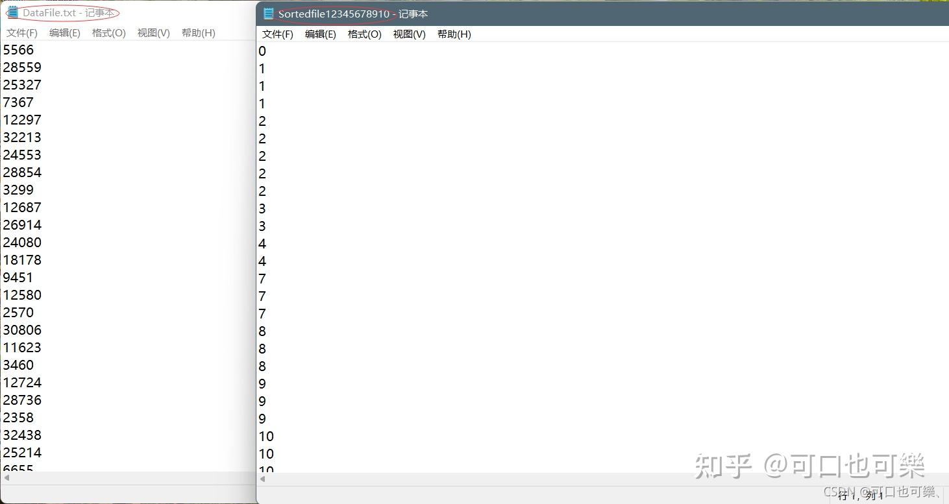Click the line 11623 in DataFile.txt
The width and height of the screenshot is (949, 504).
[x=22, y=348]
